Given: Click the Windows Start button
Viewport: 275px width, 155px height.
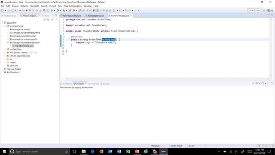Looking at the screenshot, I should tap(4, 151).
